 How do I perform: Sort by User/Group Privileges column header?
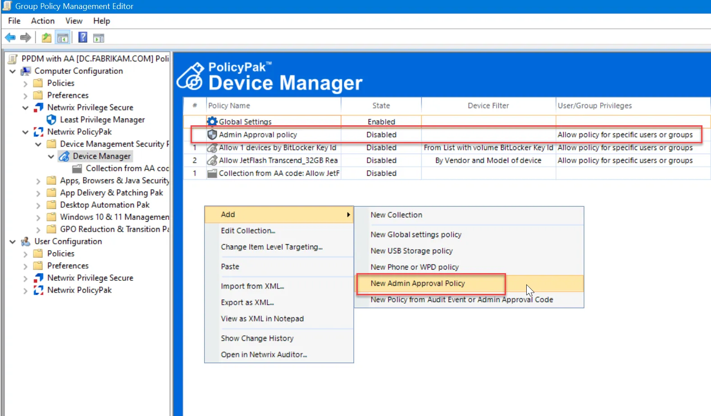tap(633, 105)
